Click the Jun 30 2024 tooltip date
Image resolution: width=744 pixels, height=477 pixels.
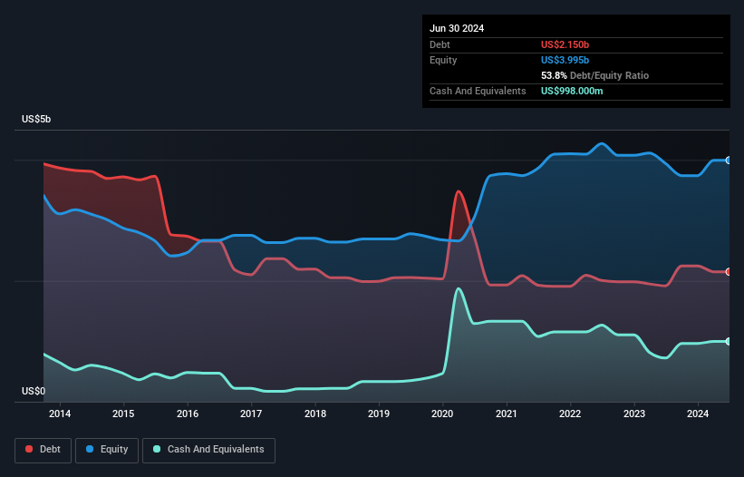pyautogui.click(x=457, y=28)
